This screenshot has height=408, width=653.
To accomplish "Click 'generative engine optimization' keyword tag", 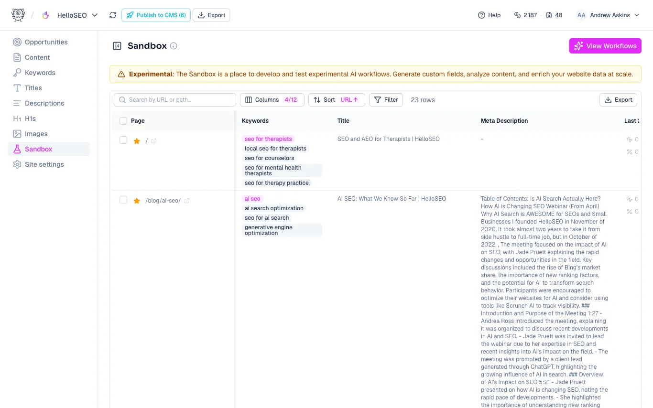I will 282,230.
